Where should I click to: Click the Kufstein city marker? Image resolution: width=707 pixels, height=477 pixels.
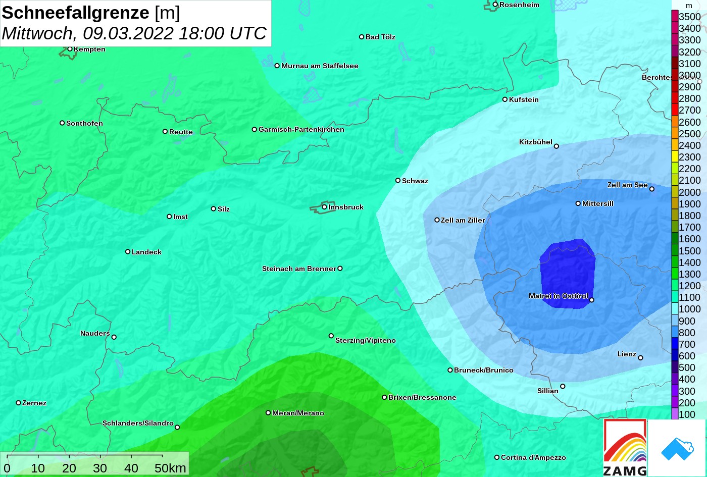click(505, 99)
